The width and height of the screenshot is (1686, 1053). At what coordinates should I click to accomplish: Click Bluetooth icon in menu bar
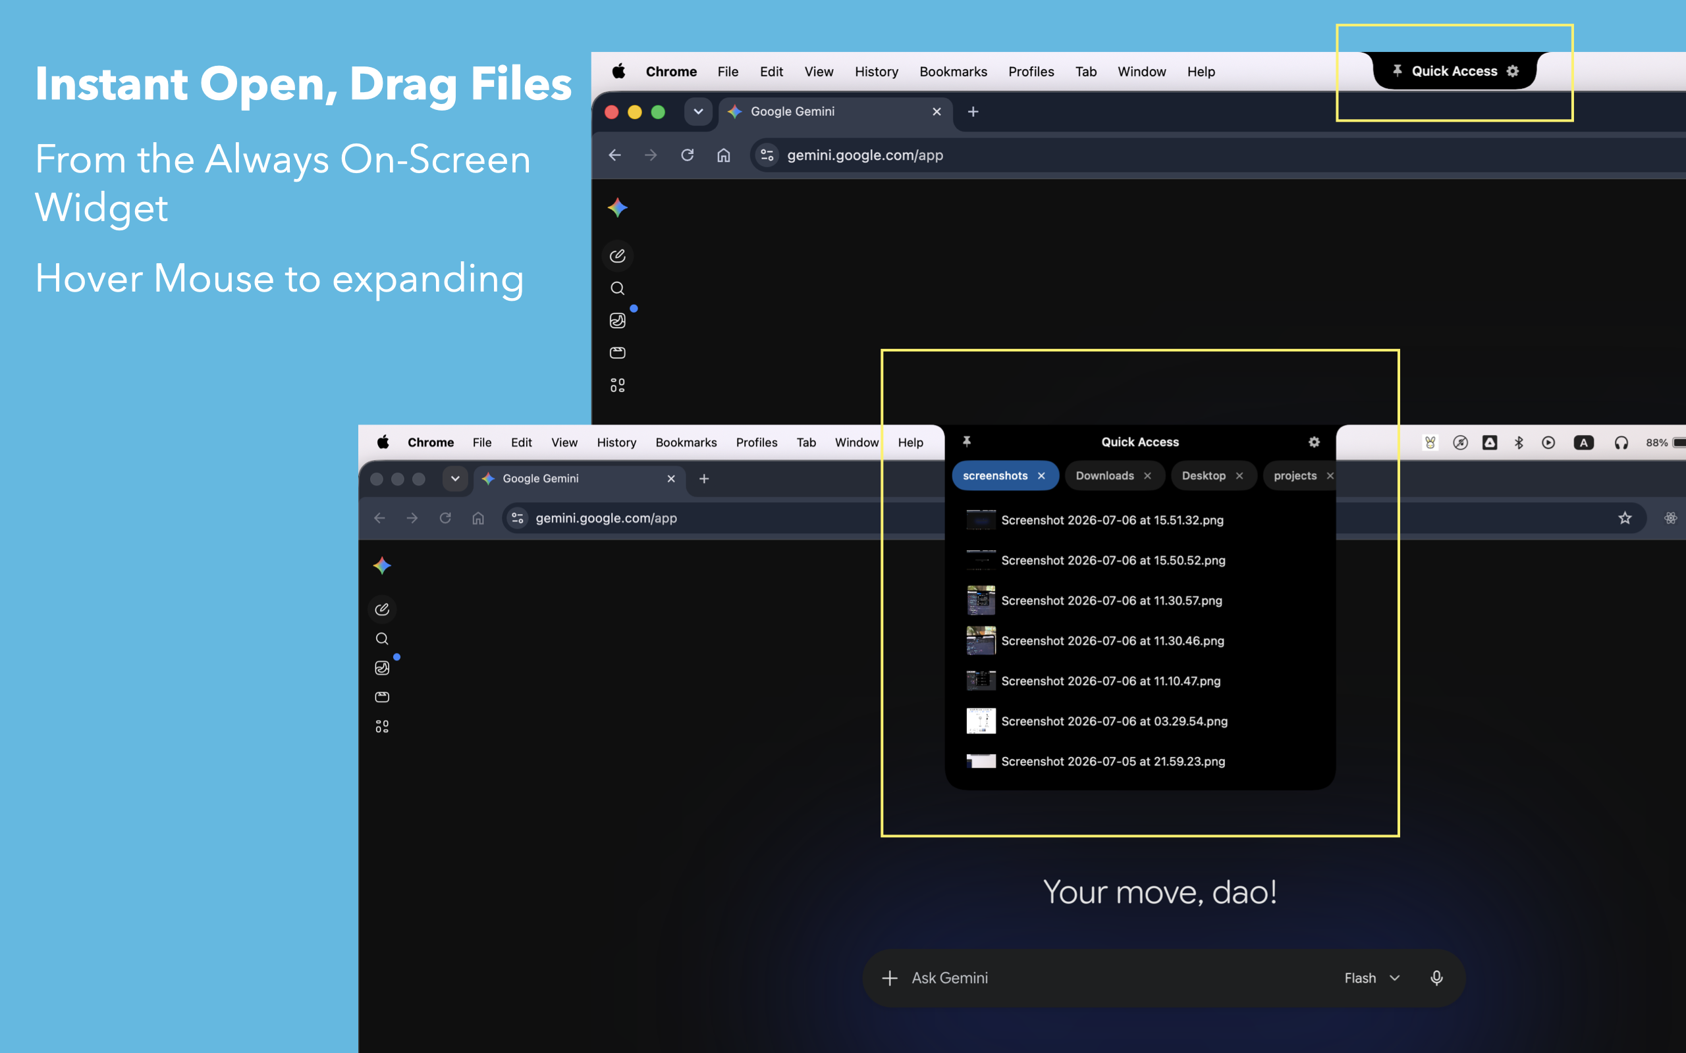1519,442
